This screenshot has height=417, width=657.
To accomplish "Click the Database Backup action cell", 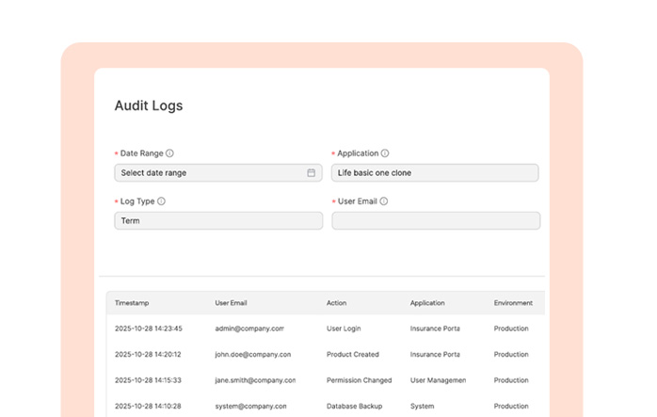I will coord(355,406).
